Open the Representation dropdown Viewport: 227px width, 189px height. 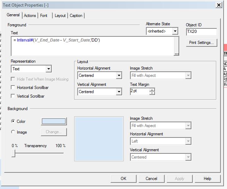49,69
